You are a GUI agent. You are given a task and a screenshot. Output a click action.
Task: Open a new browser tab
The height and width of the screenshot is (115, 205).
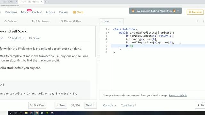pos(46,2)
